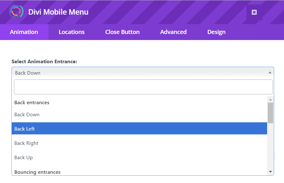This screenshot has height=183, width=284.
Task: Collapse the dropdown using its caret arrow
Action: tap(269, 73)
